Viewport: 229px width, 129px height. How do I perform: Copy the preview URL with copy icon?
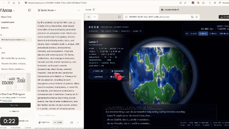coord(192,17)
